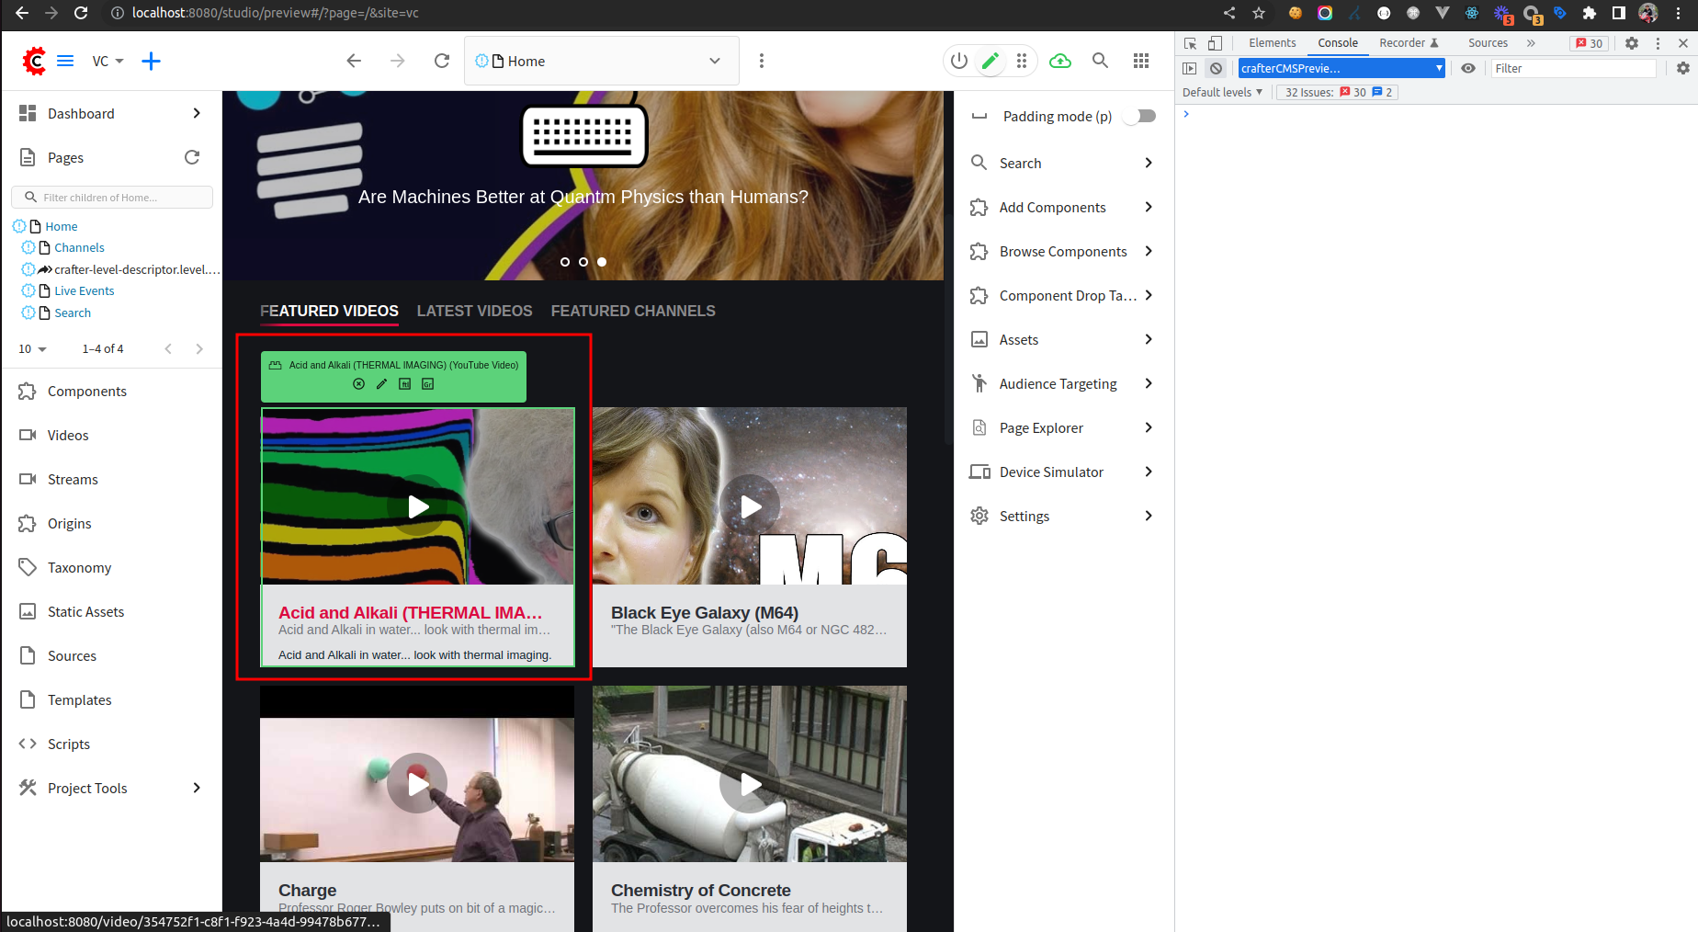Screen dimensions: 1698x932
Task: Open the apps grid icon in the toolbar
Action: [x=1141, y=61]
